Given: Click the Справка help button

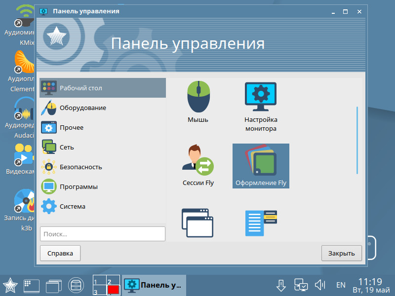Looking at the screenshot, I should [60, 253].
